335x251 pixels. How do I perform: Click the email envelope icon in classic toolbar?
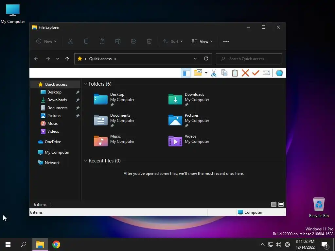coord(266,73)
